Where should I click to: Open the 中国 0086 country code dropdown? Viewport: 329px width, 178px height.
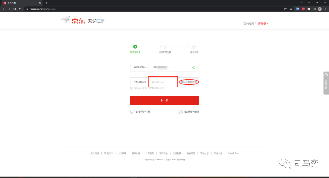[140, 67]
